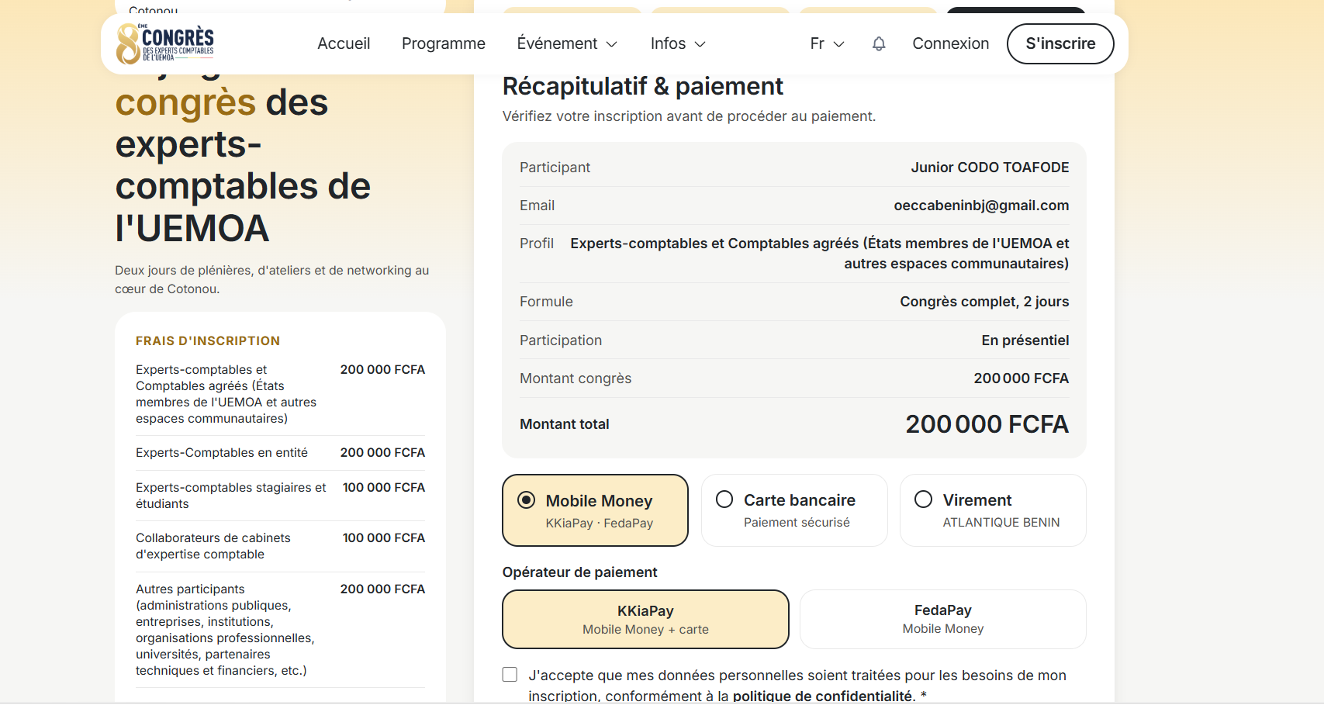The height and width of the screenshot is (705, 1324).
Task: Click the Autres participants fee row
Action: (x=280, y=630)
